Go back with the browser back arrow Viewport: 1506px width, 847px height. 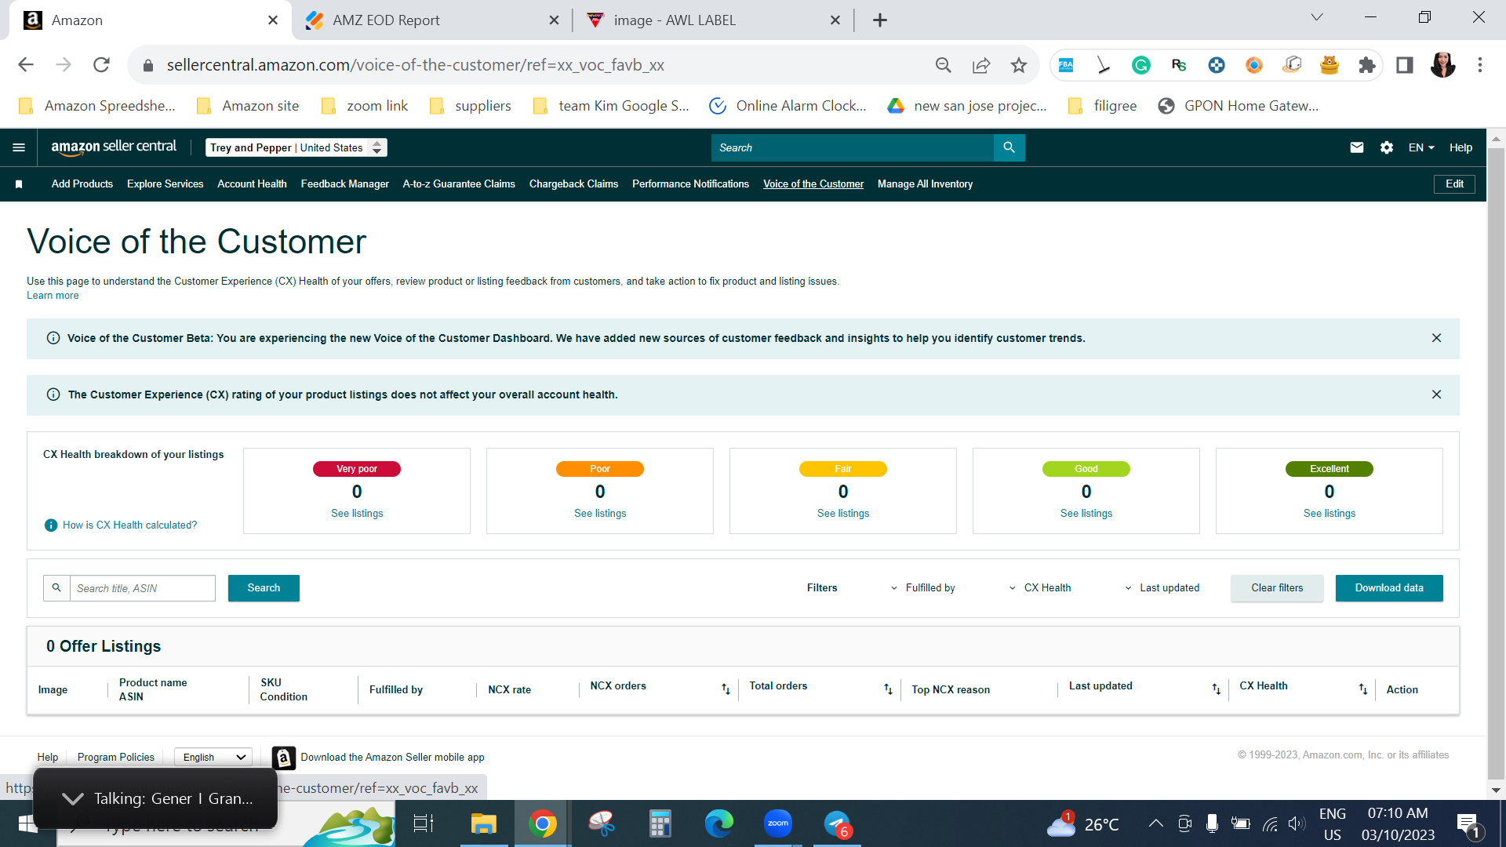(26, 65)
